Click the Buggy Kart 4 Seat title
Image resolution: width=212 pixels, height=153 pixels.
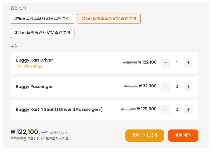[x=59, y=109]
